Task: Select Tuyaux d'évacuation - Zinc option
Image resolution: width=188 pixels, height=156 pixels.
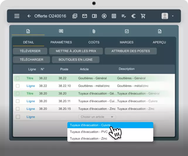Action: 110,138
